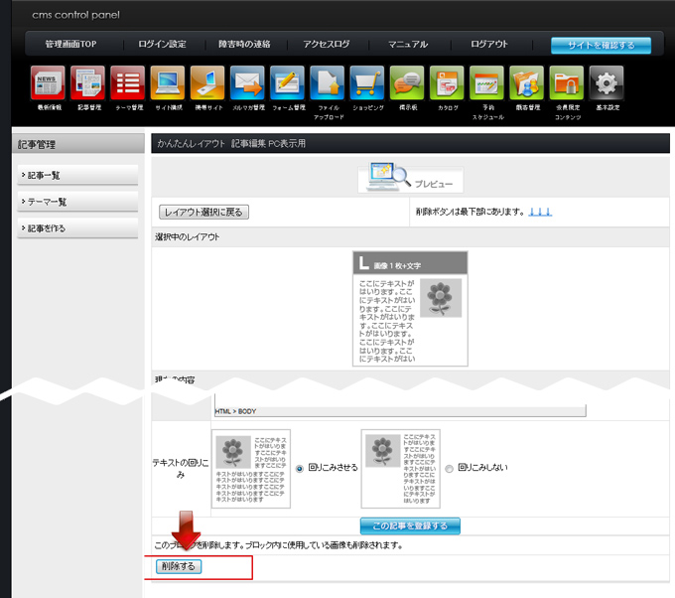Expand 記事を作る in the sidebar
This screenshot has height=598, width=675.
click(77, 228)
